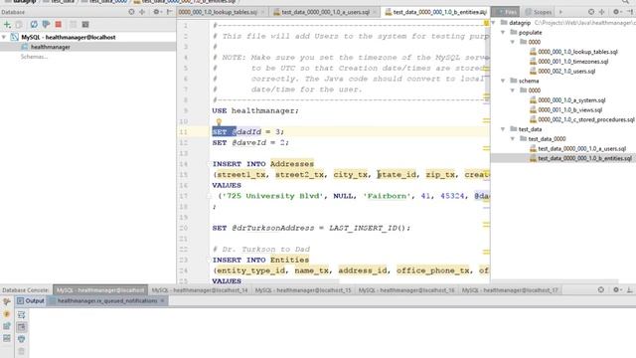Click yellow inspection indicator at editor top

click(x=486, y=24)
